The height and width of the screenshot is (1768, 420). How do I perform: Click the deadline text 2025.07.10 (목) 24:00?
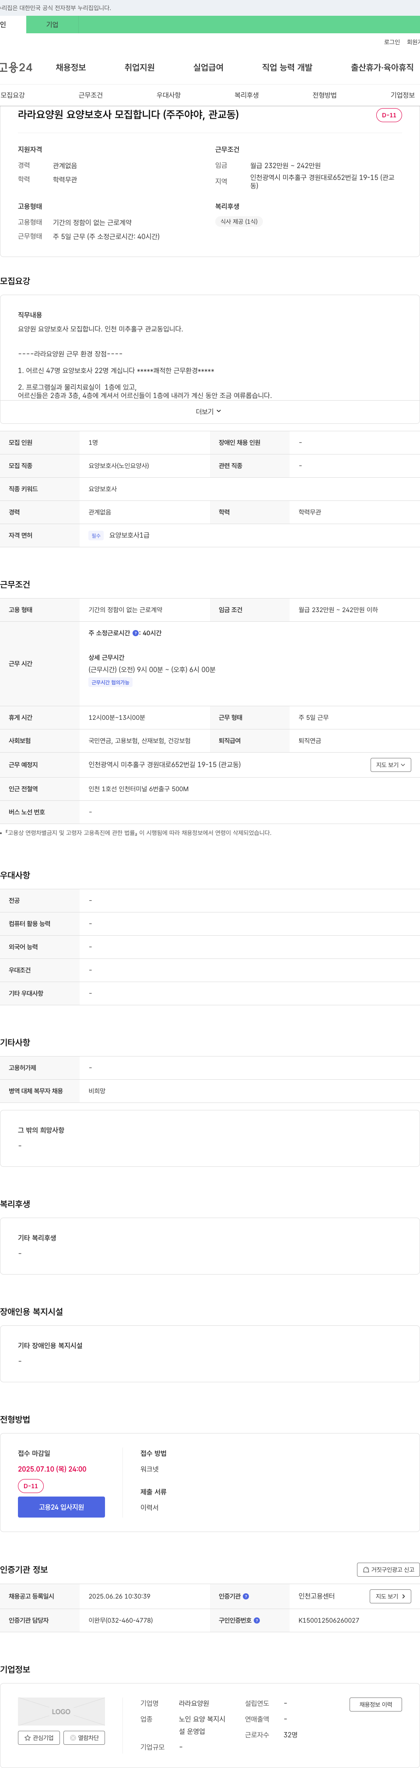point(52,1469)
